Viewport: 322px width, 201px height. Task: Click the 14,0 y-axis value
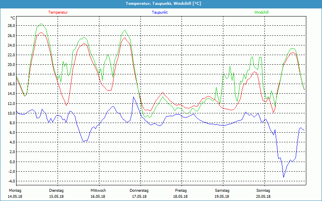pyautogui.click(x=12, y=94)
